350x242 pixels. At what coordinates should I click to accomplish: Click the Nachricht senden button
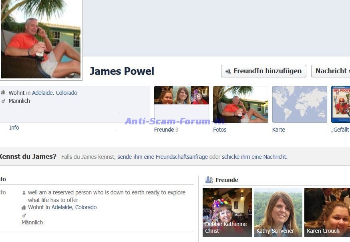point(331,71)
